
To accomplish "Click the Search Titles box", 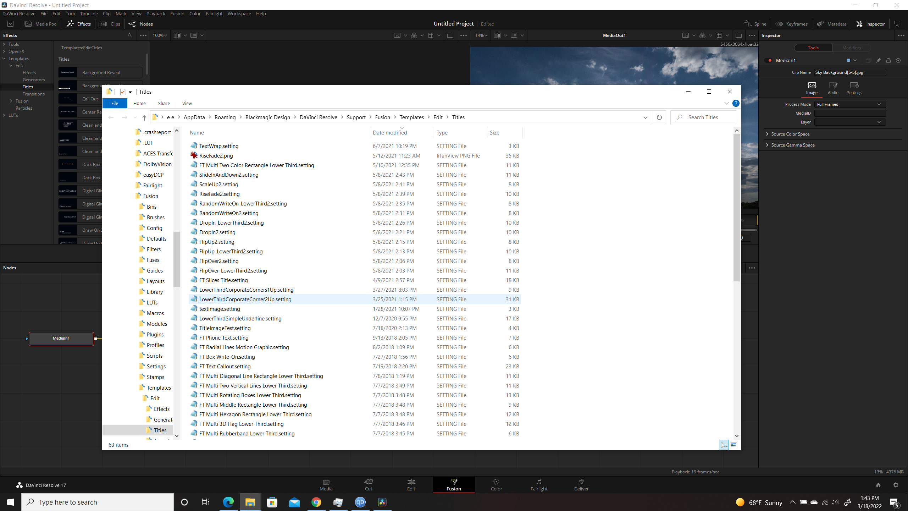I will 703,117.
